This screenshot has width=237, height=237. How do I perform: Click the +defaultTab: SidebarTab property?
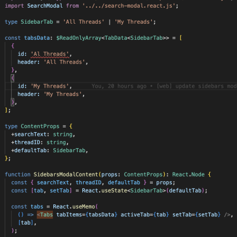(x=50, y=150)
